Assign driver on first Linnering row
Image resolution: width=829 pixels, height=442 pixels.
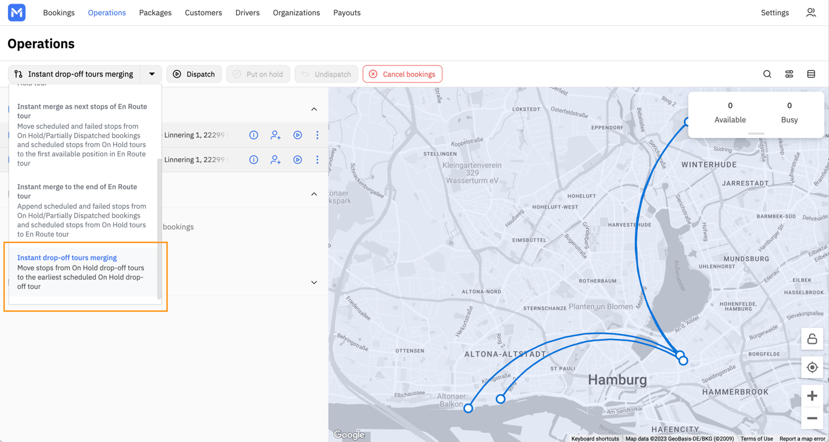point(276,135)
